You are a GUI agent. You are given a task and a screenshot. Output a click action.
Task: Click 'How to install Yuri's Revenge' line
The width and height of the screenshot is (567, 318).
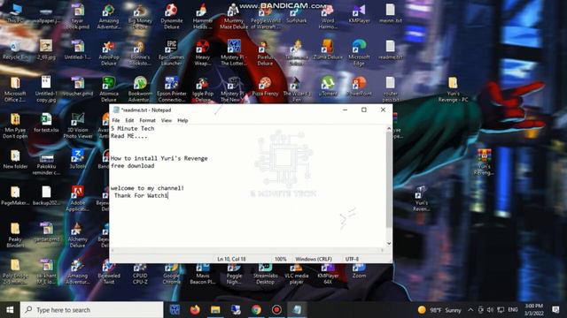[x=159, y=158]
